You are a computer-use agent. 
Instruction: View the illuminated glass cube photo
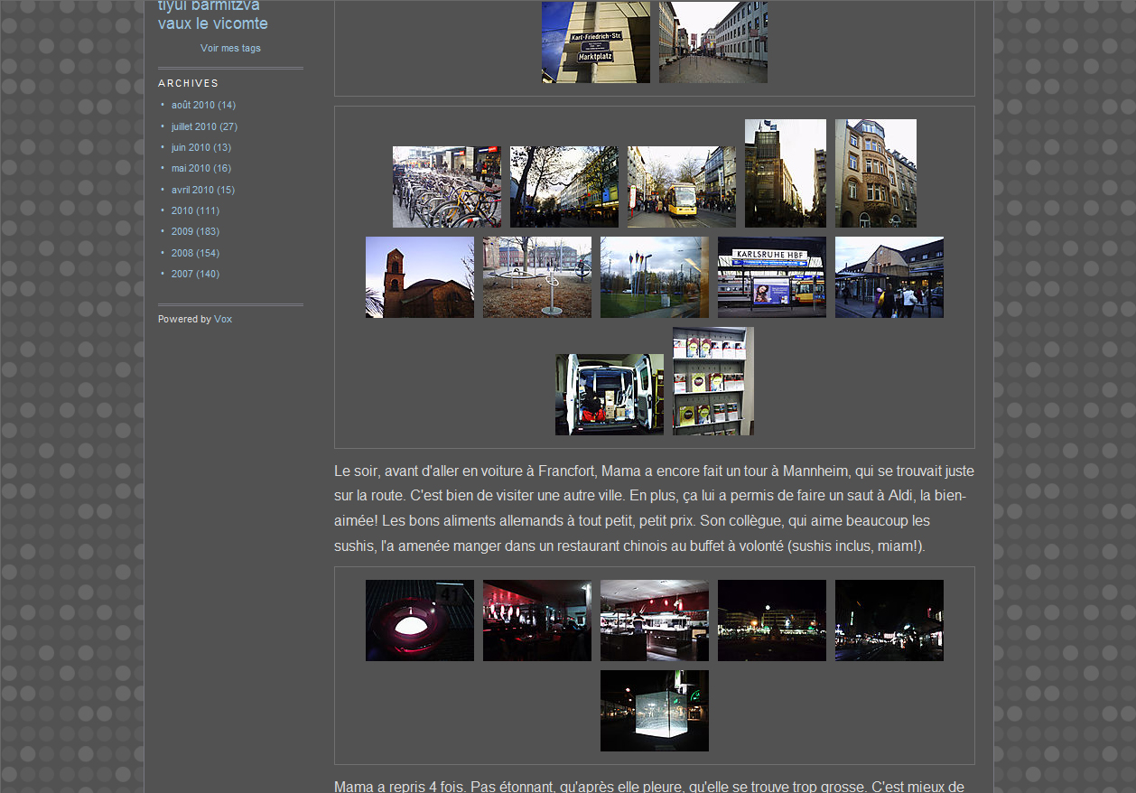654,711
